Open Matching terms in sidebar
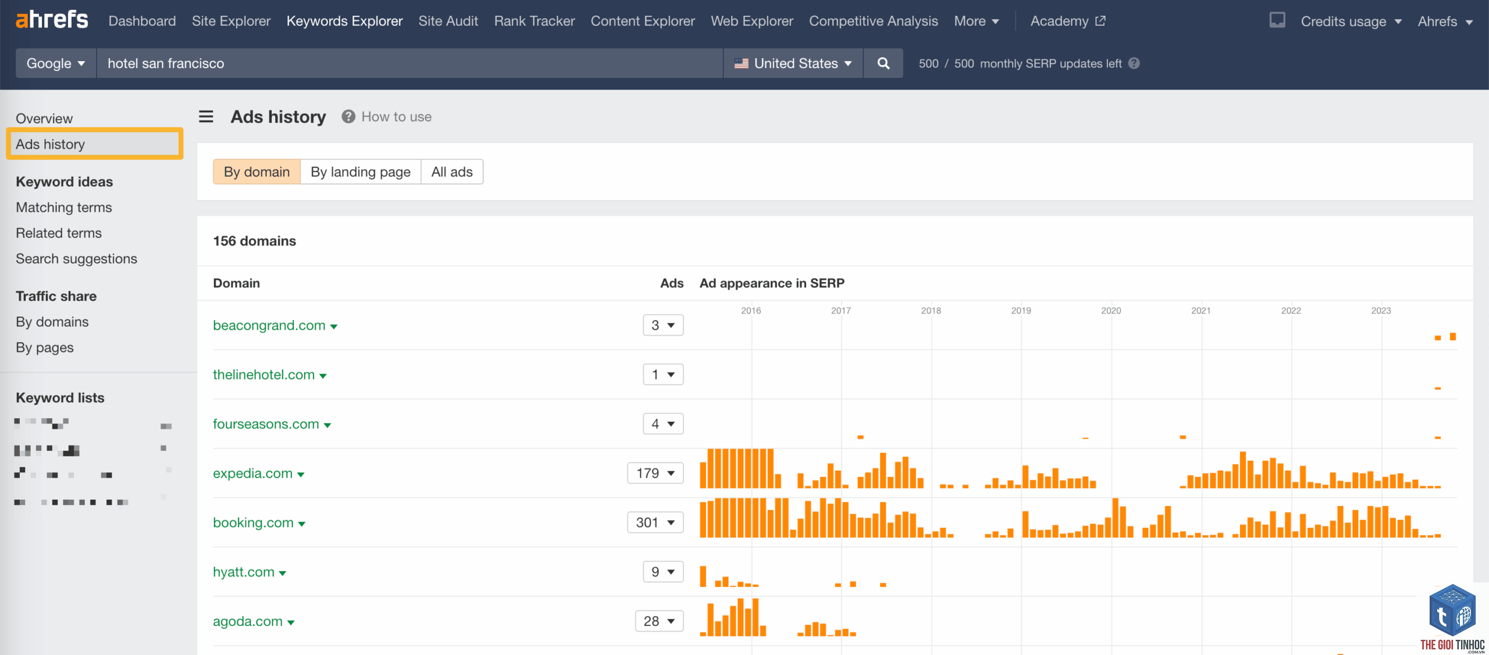This screenshot has height=655, width=1489. tap(64, 208)
